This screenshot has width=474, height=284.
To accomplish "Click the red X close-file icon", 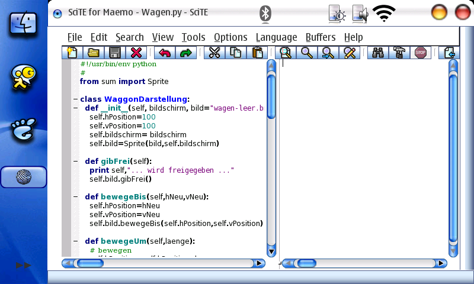I will [136, 53].
